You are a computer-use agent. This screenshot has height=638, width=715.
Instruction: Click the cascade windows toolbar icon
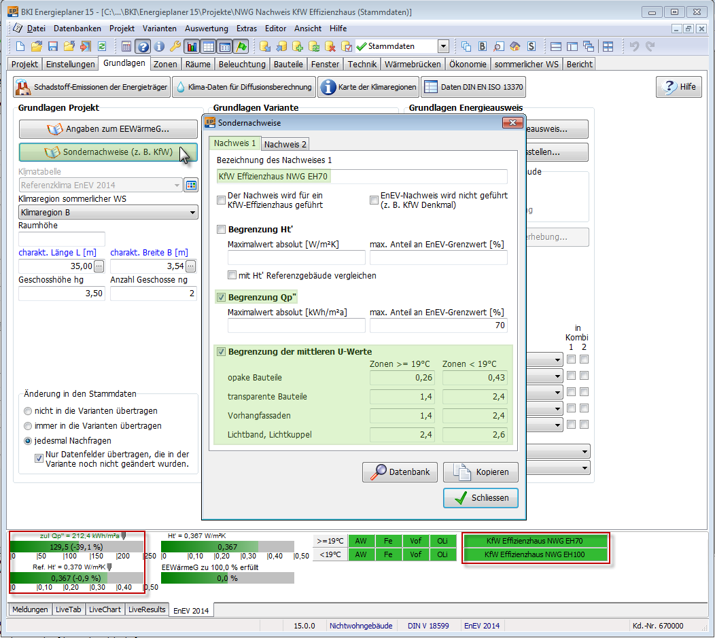[589, 46]
